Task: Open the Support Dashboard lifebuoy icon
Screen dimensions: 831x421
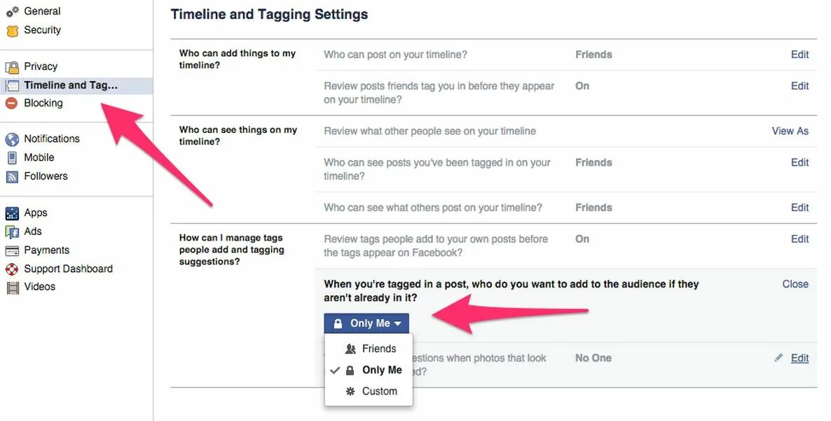Action: pyautogui.click(x=12, y=269)
